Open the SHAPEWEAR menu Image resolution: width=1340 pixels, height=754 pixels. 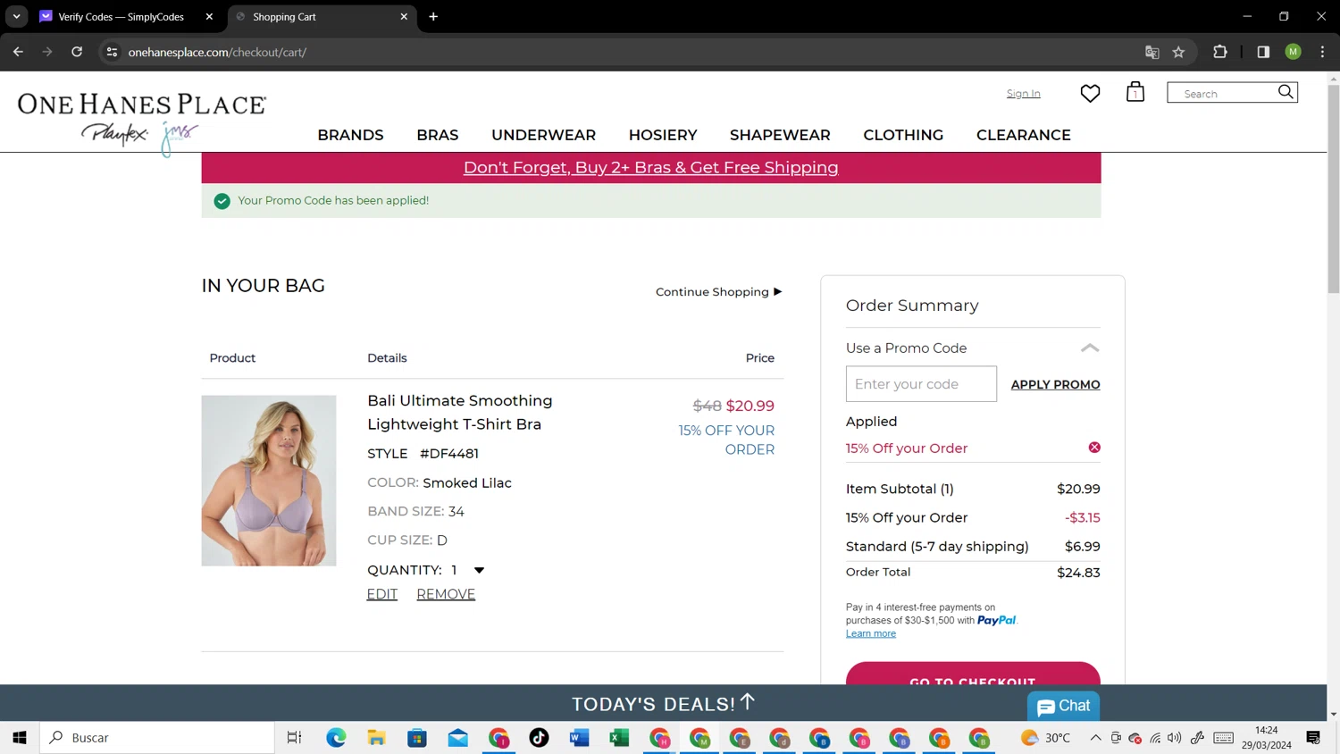point(780,135)
